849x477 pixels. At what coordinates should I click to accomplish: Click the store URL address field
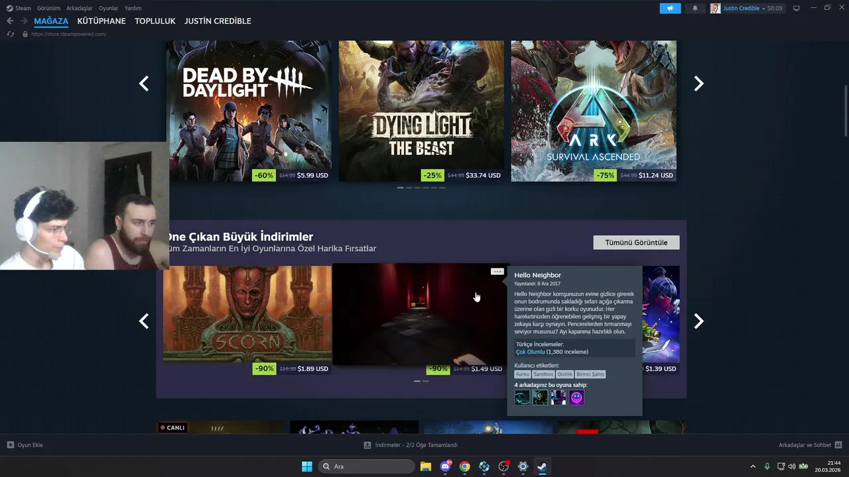click(69, 34)
